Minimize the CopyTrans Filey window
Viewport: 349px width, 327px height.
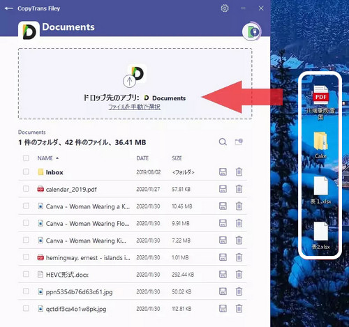(243, 8)
